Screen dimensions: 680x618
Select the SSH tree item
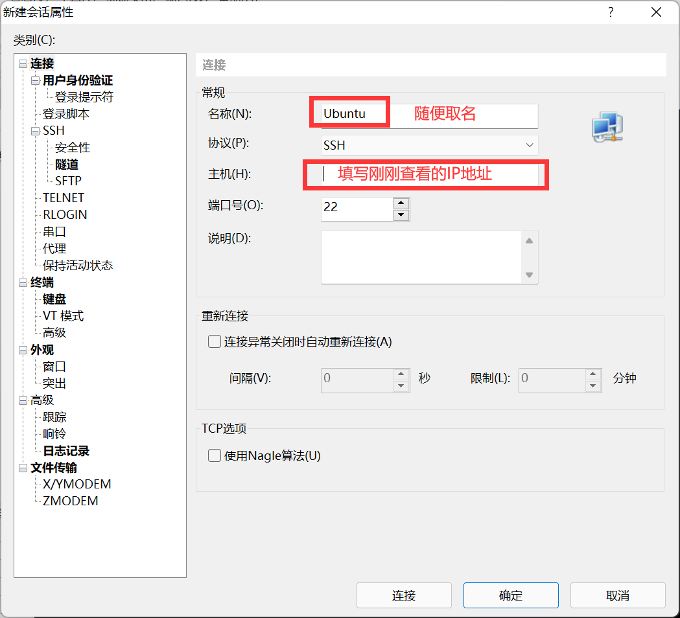pyautogui.click(x=53, y=131)
